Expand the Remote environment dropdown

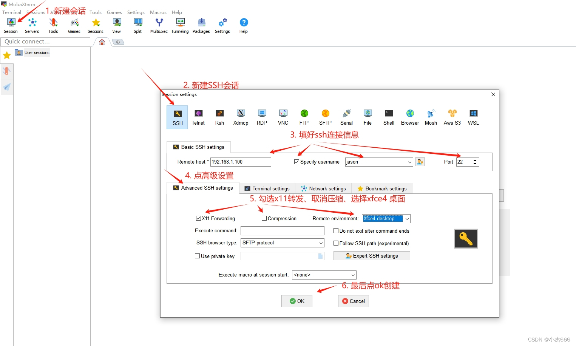point(407,219)
